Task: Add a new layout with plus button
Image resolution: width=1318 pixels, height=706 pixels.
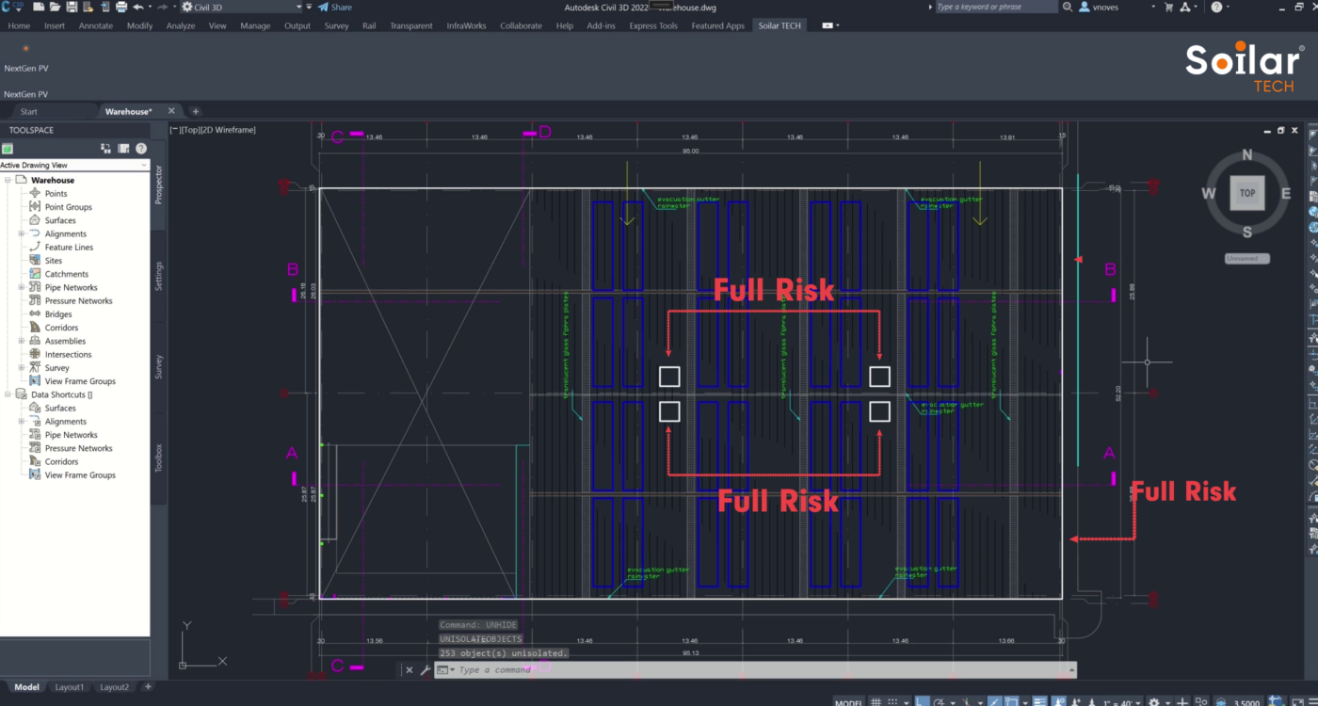Action: click(148, 687)
